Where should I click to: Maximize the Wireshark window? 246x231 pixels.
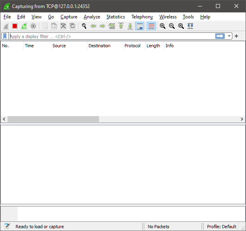[218, 6]
